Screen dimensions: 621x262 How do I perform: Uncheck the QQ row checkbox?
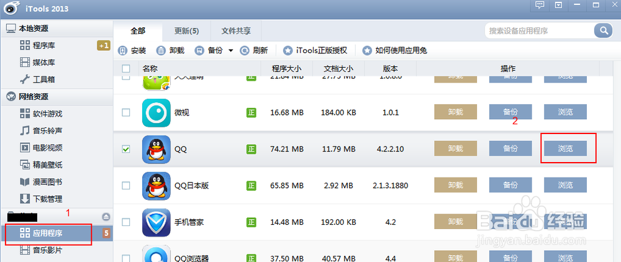[x=125, y=149]
